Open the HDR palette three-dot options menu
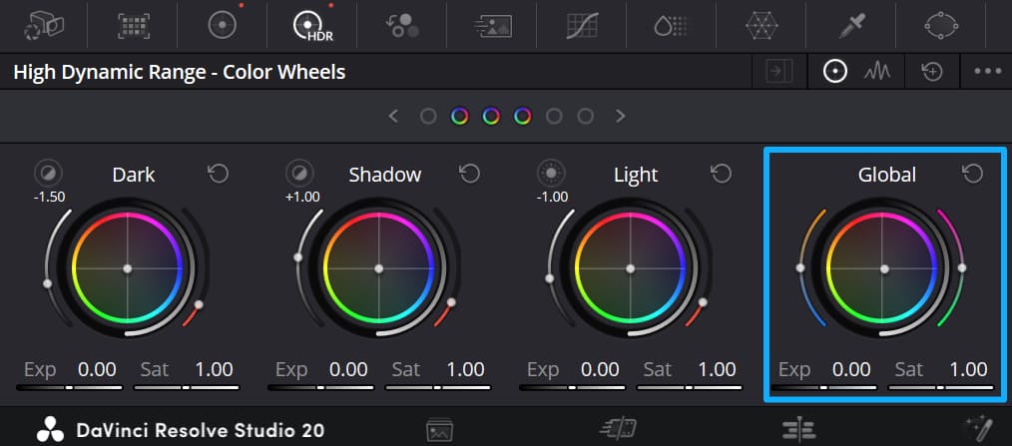 tap(987, 72)
